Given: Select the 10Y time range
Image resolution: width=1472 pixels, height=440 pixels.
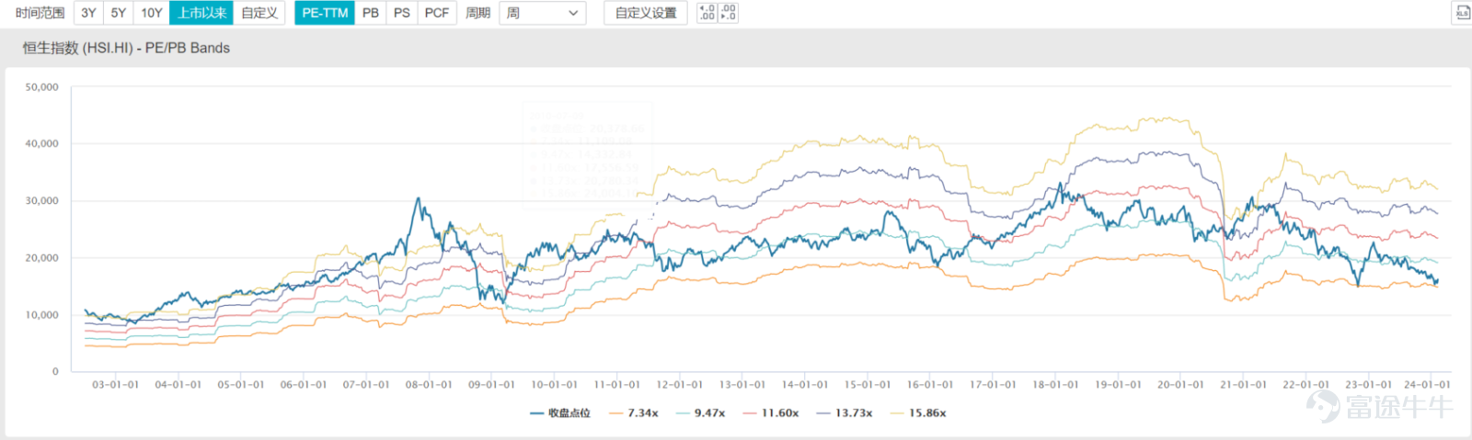Looking at the screenshot, I should click(x=152, y=13).
